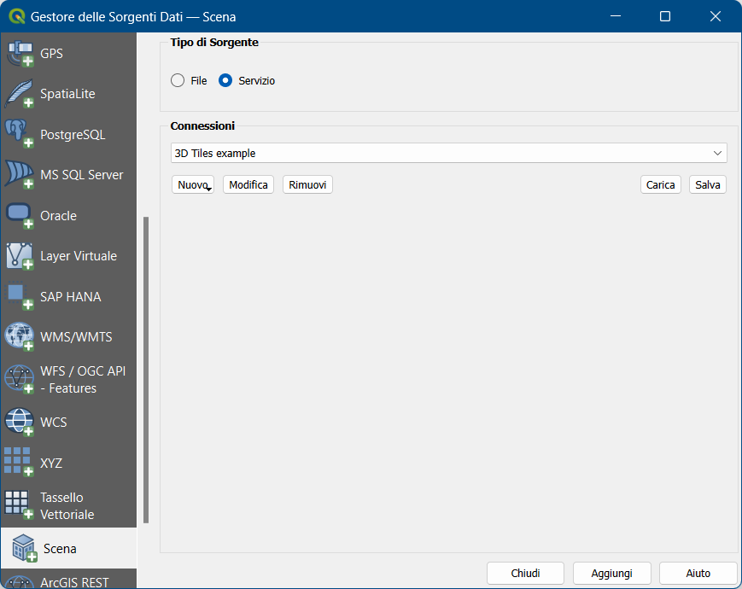This screenshot has height=589, width=742.
Task: Click the sidebar vertical scrollbar
Action: pos(146,370)
